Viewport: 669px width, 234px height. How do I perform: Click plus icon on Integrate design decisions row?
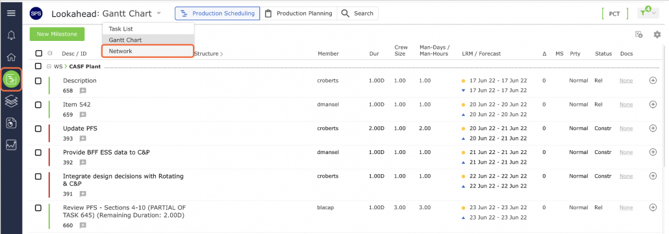[652, 176]
